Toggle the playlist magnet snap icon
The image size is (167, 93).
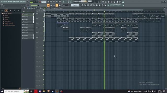25,8
